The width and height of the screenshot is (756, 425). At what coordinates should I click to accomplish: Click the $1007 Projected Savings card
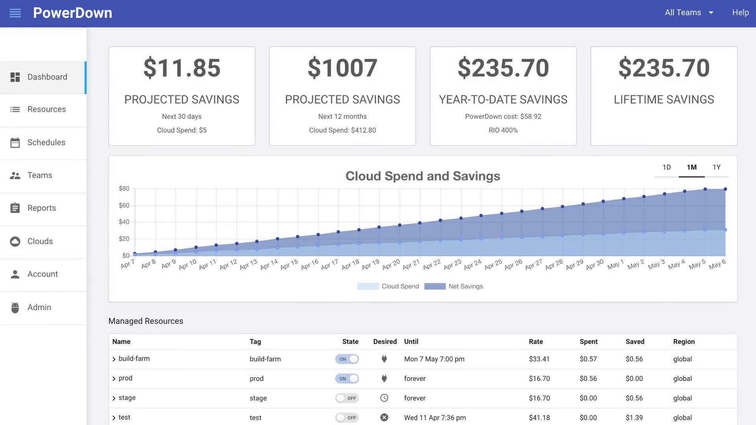[x=343, y=96]
